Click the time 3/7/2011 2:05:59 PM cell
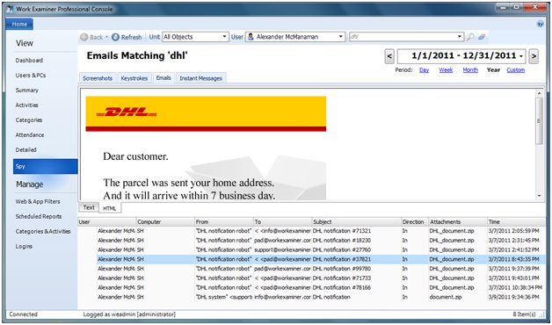 (x=514, y=231)
